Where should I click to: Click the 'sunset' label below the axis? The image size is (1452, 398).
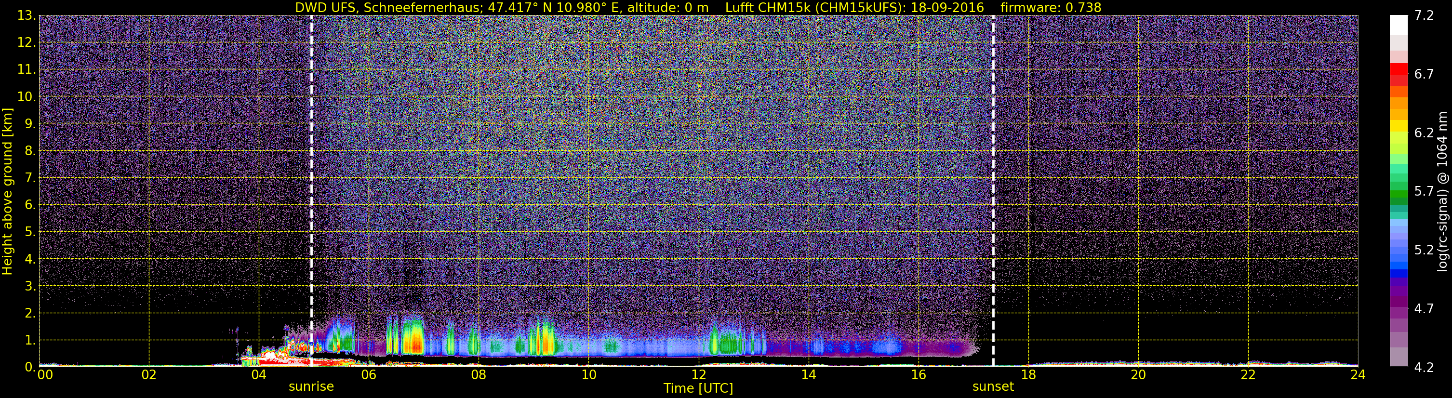pos(993,387)
